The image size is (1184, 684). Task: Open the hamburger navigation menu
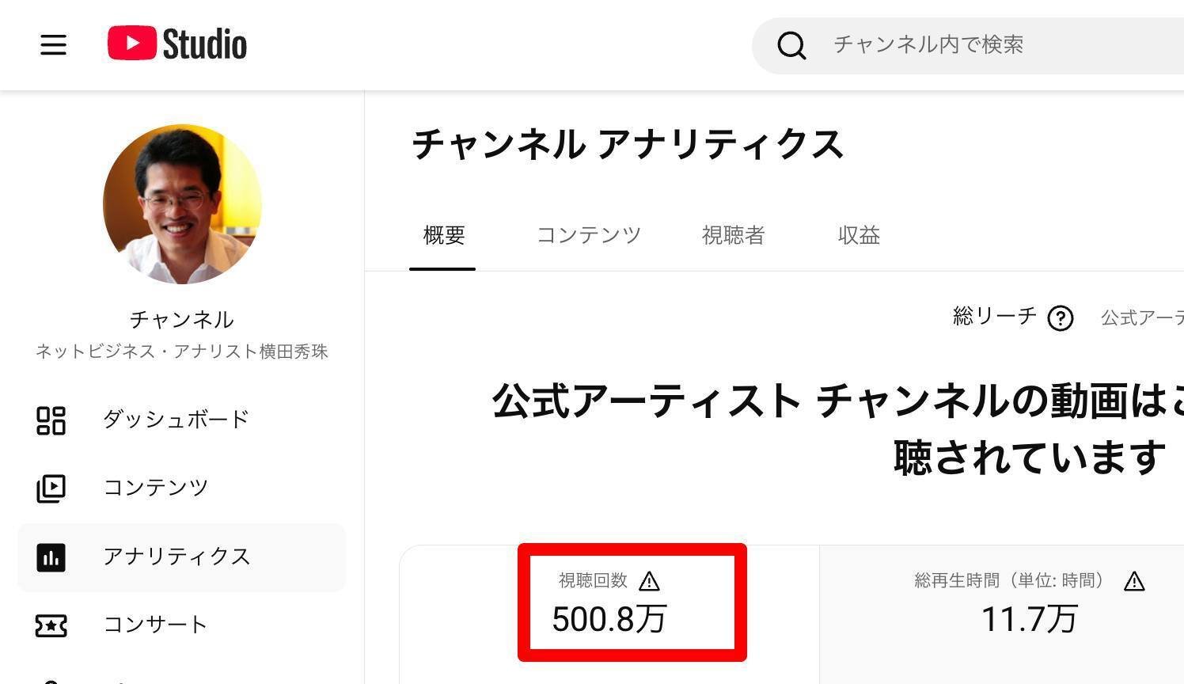[53, 44]
